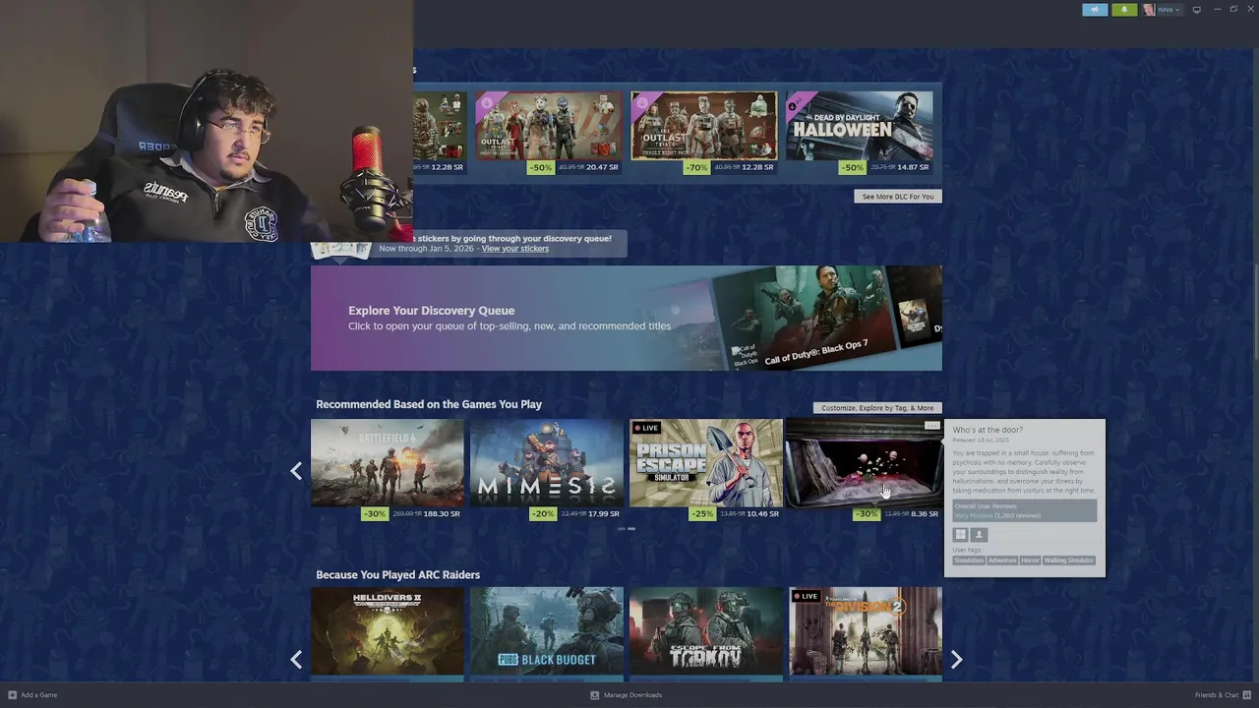
Task: Click the 17.99 SR MIMESIS price
Action: 602,514
